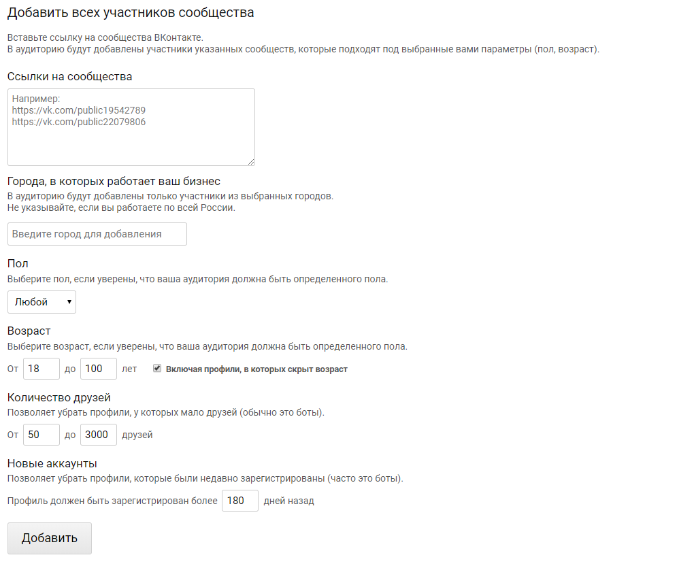Screen dimensions: 696x568
Task: Click the maximum age field showing 100
Action: click(x=99, y=369)
